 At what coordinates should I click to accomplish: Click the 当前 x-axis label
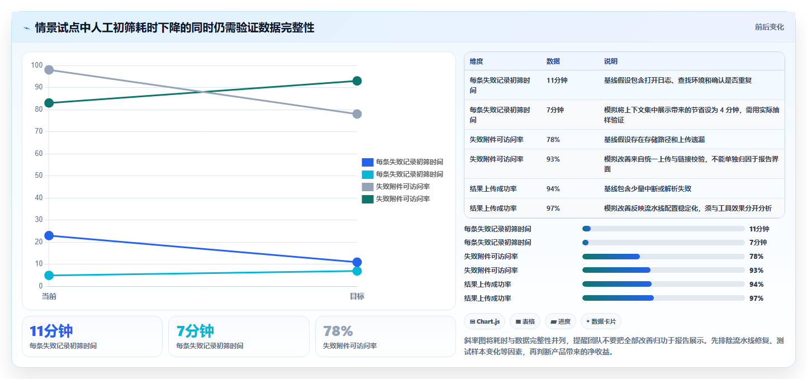[49, 296]
